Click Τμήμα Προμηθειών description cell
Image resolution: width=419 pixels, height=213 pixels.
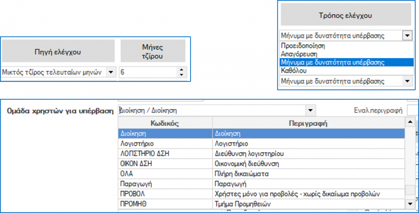tap(308, 204)
